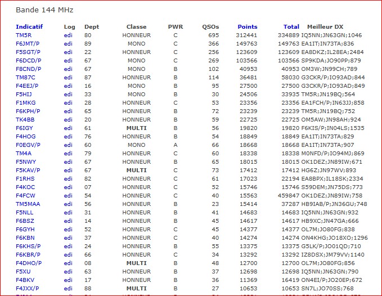
Task: Open the edi log for F4FCW
Action: point(68,196)
